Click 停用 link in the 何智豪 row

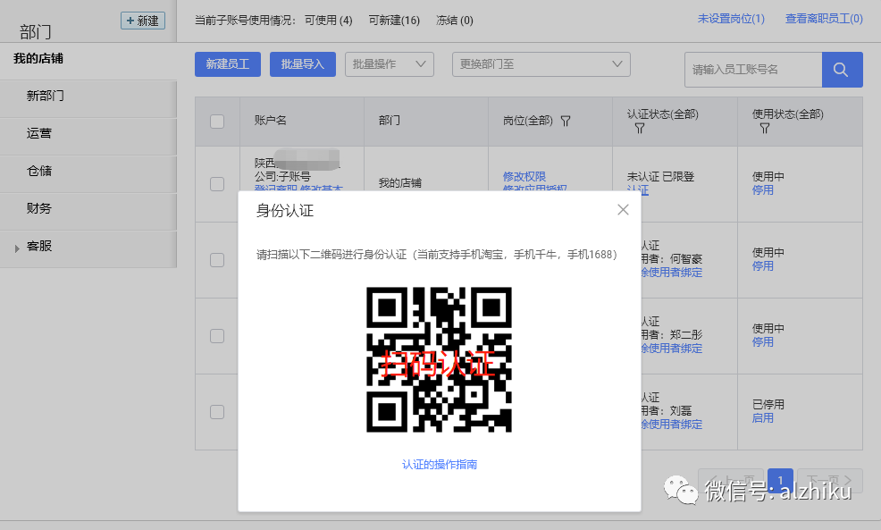pyautogui.click(x=762, y=265)
